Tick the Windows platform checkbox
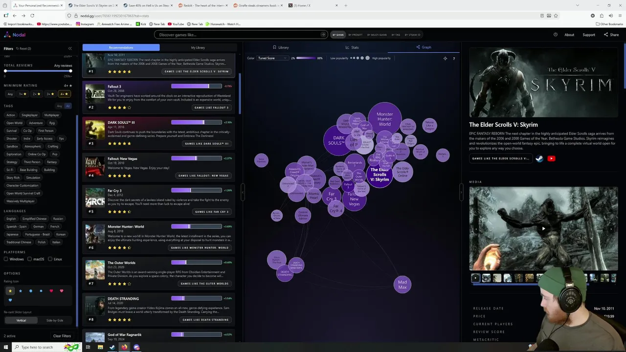 click(x=6, y=259)
